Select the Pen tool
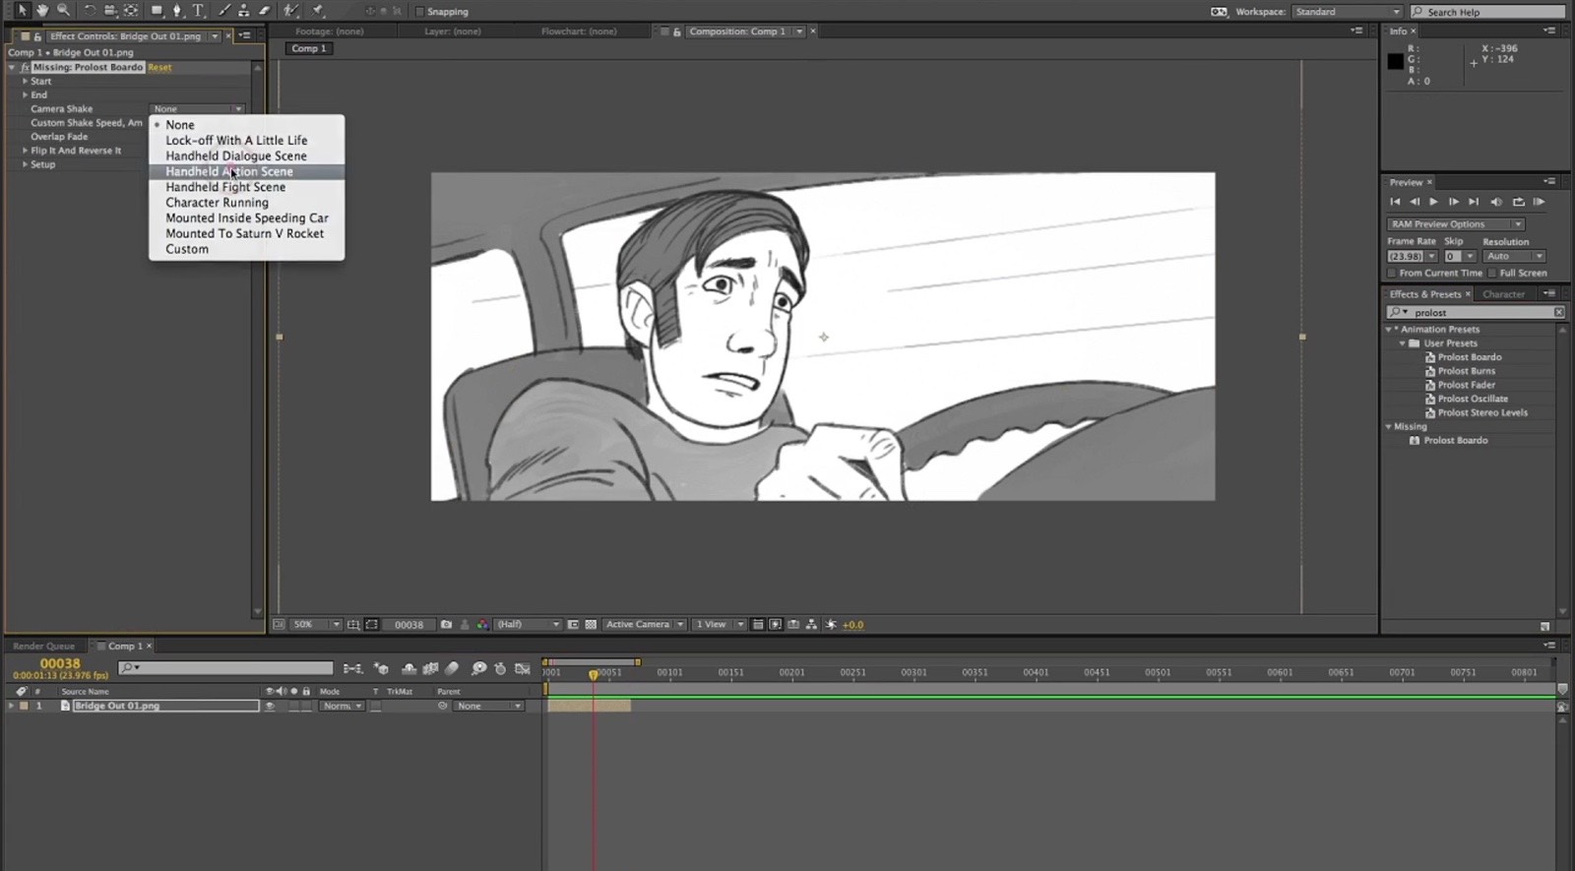The height and width of the screenshot is (871, 1575). pos(177,11)
